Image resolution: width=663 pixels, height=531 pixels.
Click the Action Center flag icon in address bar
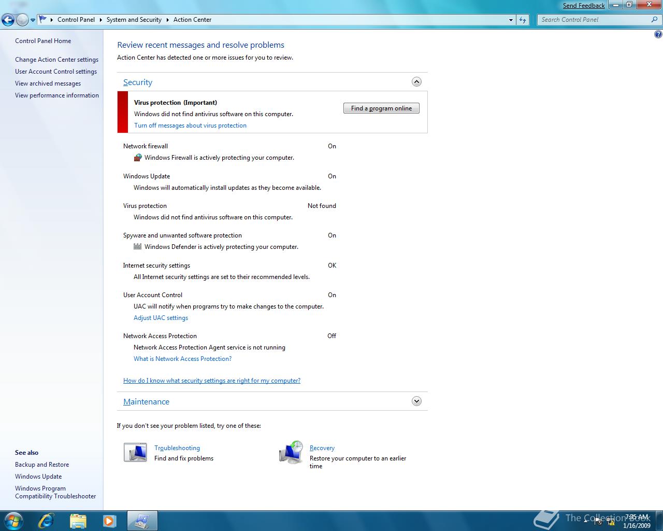coord(43,20)
